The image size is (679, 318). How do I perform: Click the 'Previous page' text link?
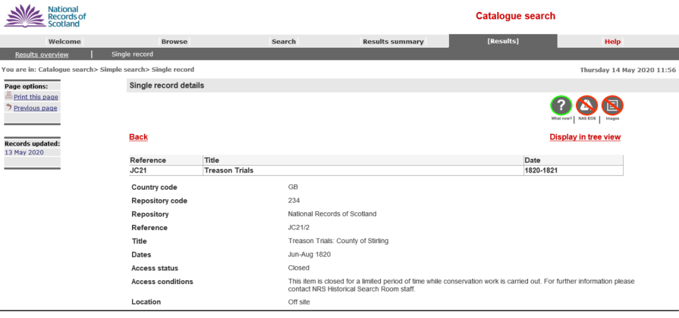pyautogui.click(x=35, y=108)
